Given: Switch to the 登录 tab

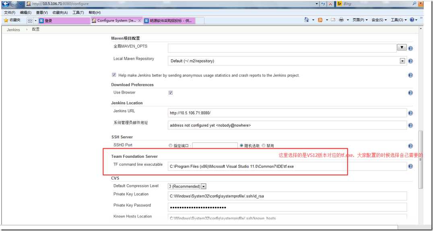Looking at the screenshot, I should tap(64, 21).
